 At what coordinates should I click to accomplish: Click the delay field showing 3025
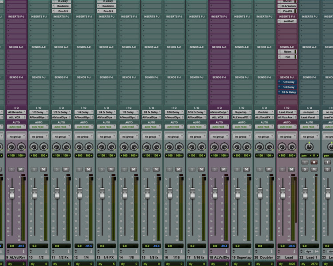click(x=287, y=264)
